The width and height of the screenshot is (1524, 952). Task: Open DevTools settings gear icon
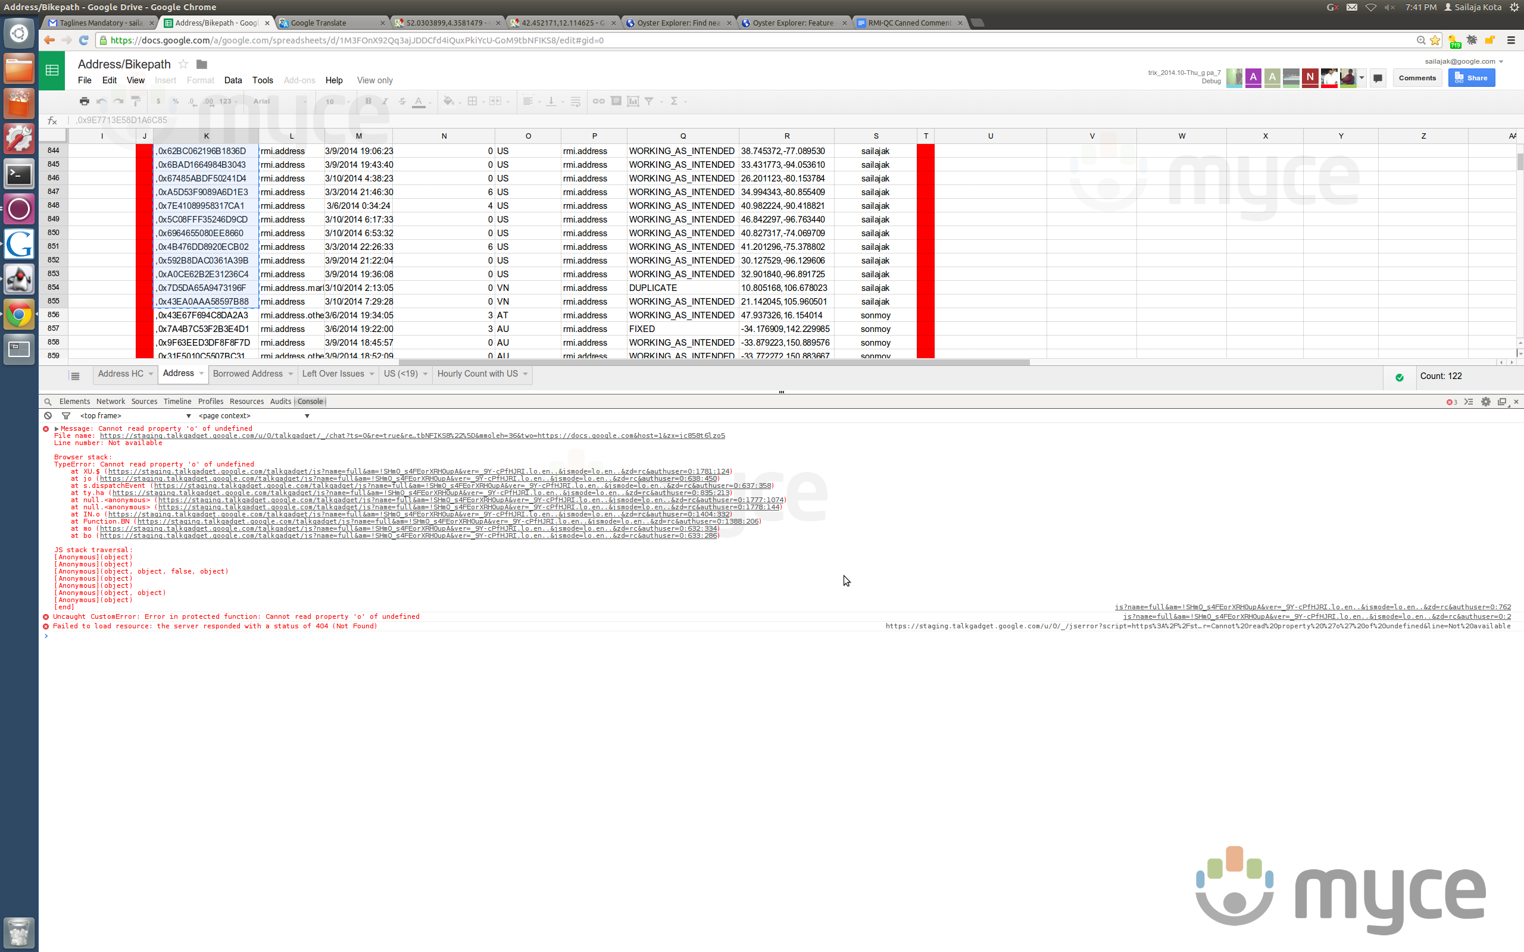(x=1485, y=402)
